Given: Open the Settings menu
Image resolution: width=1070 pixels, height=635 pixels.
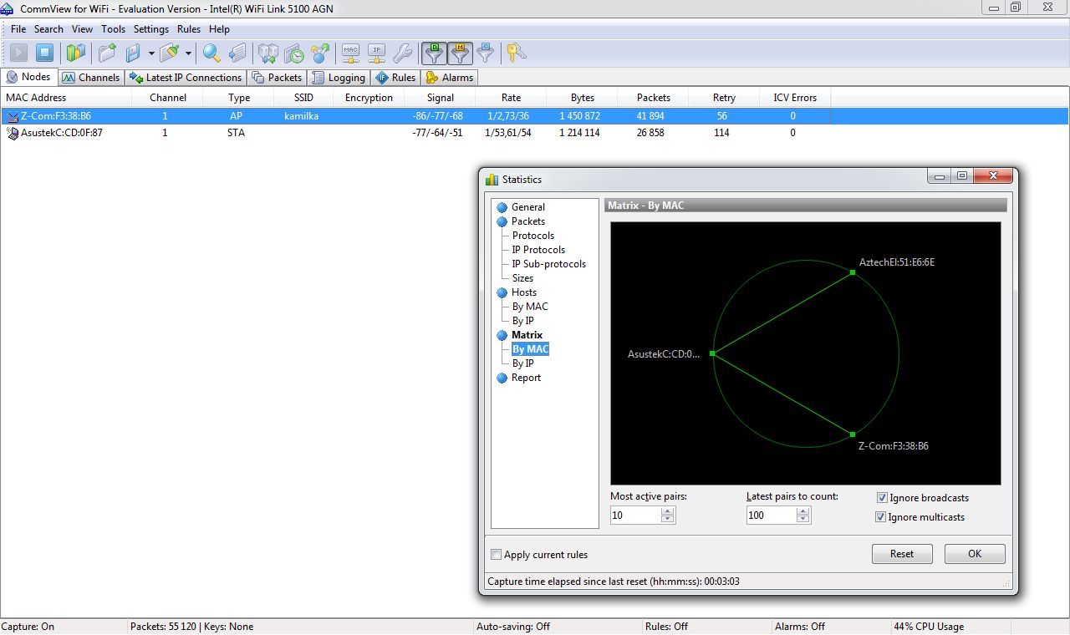Looking at the screenshot, I should pos(151,29).
